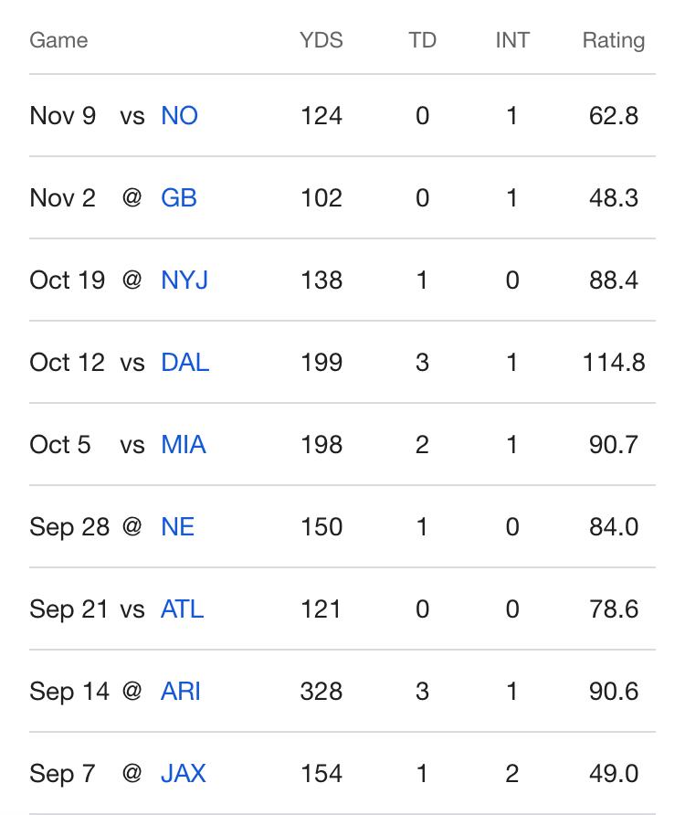Click the Oct 19 game date
685x815 pixels.
click(x=67, y=280)
